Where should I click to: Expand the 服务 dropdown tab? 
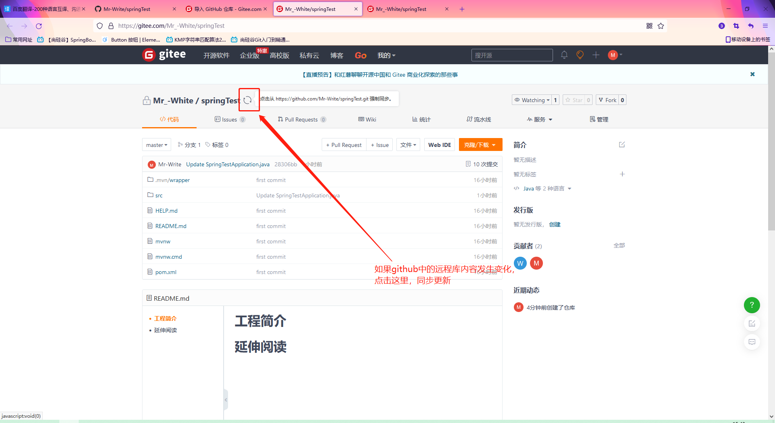[x=539, y=119]
